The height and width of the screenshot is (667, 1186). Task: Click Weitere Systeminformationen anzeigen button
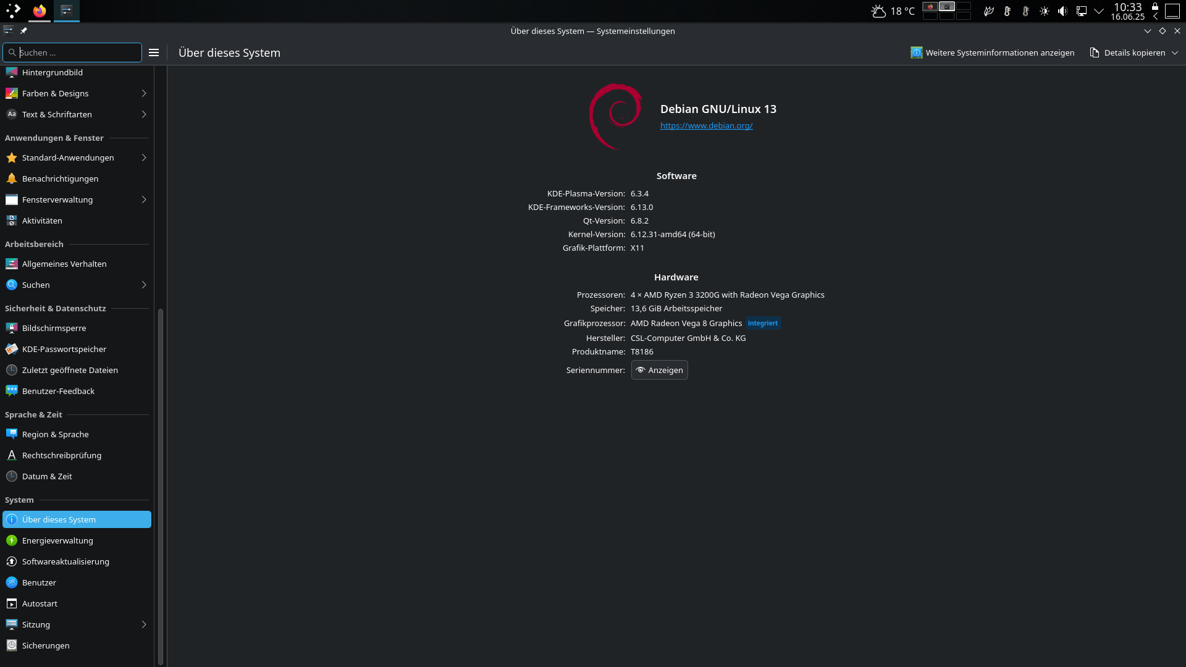pyautogui.click(x=992, y=53)
